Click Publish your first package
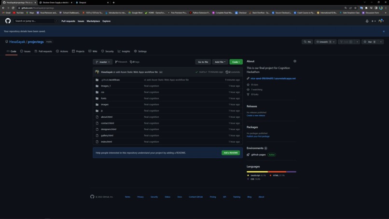389x219 pixels. (x=258, y=137)
